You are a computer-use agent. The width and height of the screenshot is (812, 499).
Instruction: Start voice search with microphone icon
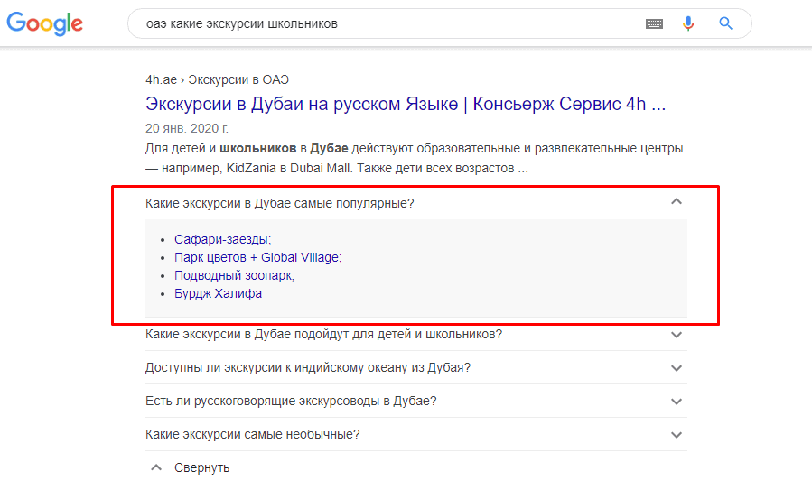(x=687, y=23)
